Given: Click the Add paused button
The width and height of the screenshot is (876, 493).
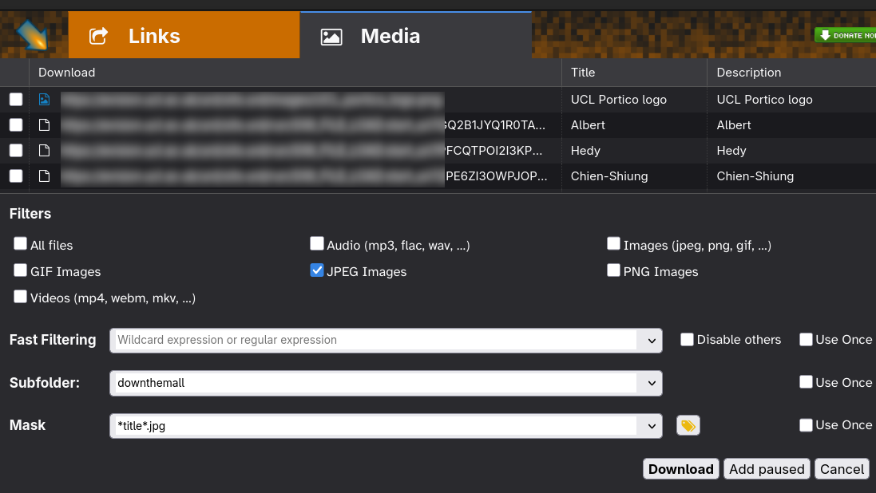Looking at the screenshot, I should pos(767,468).
